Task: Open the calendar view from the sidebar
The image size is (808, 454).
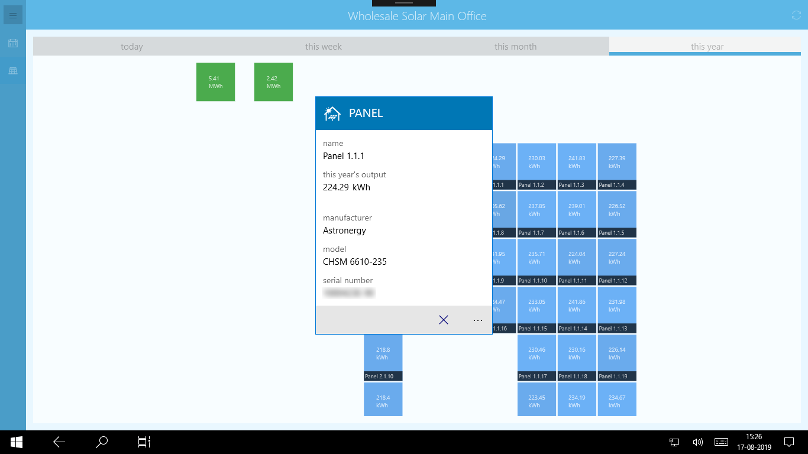Action: tap(12, 43)
